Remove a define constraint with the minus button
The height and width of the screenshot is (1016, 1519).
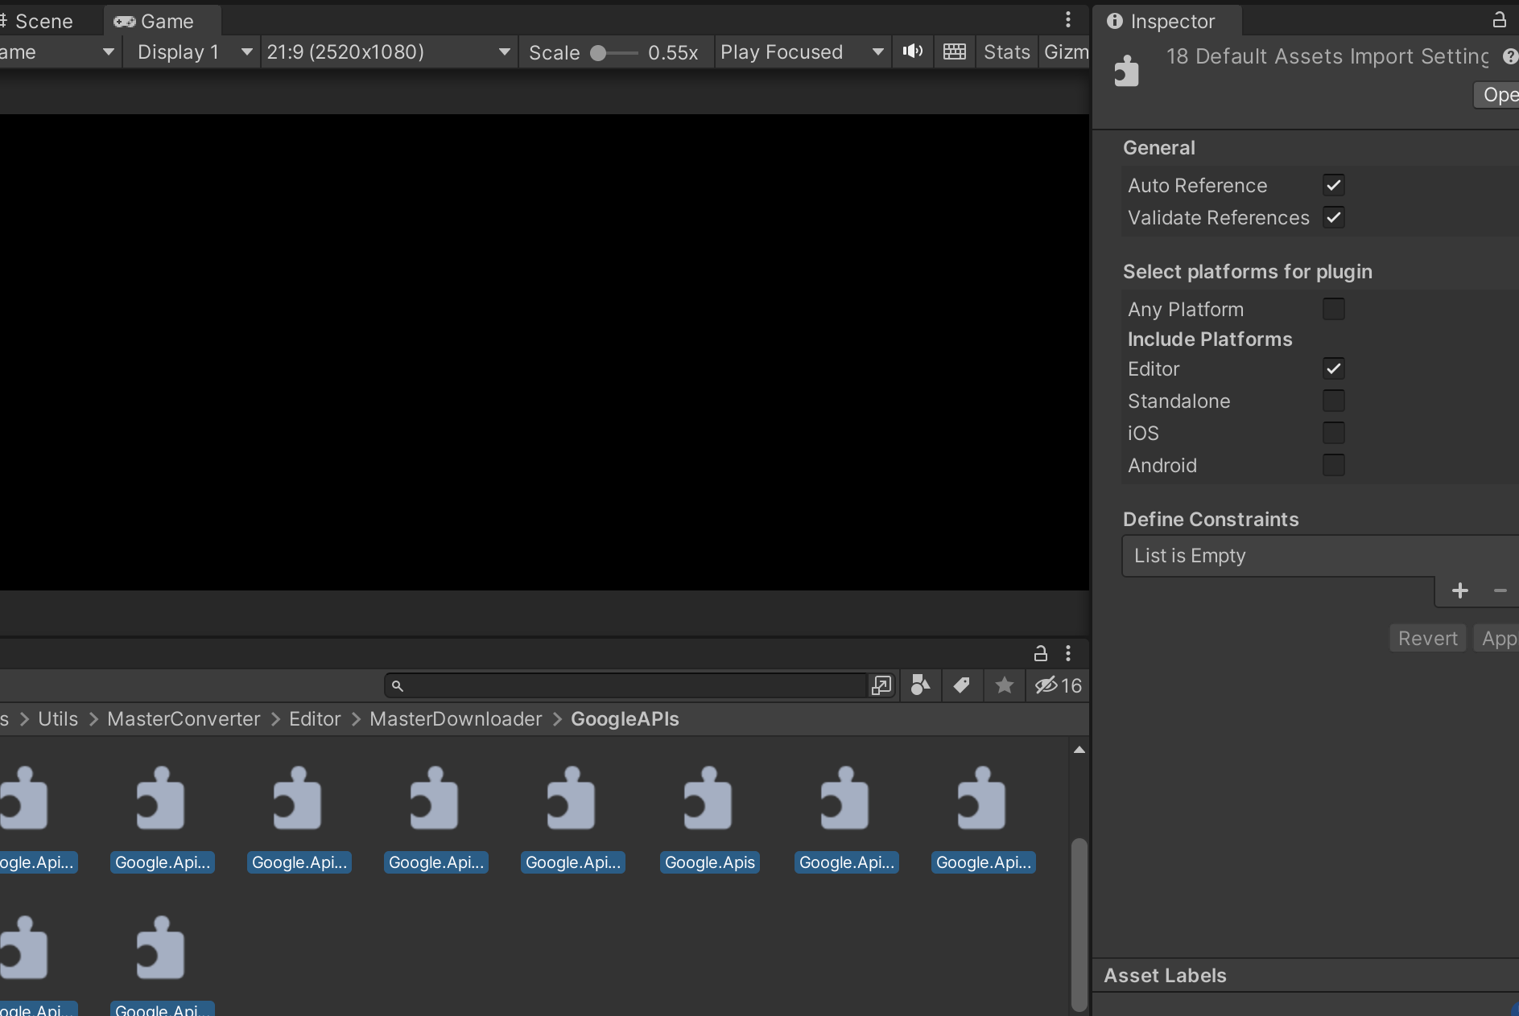(x=1500, y=591)
